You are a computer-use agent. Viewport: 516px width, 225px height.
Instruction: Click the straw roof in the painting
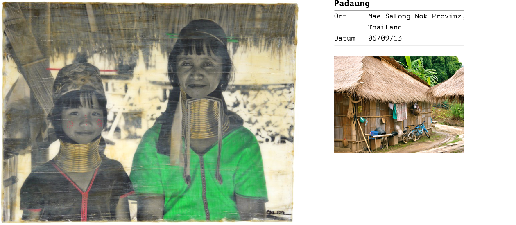click(x=152, y=29)
